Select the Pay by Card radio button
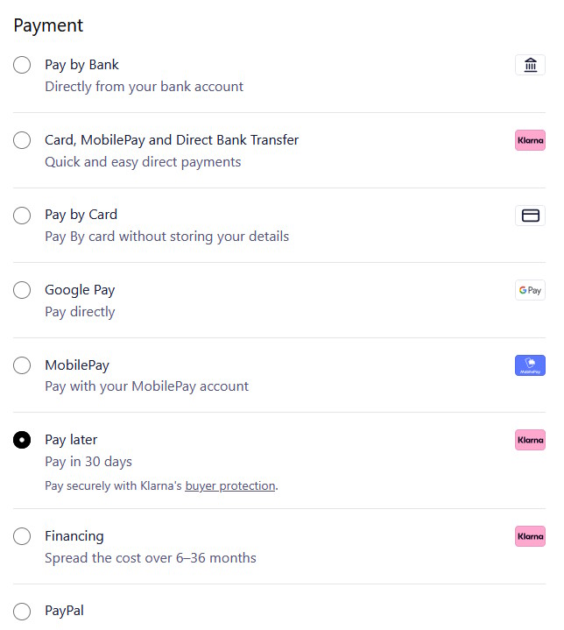The image size is (564, 630). (22, 216)
